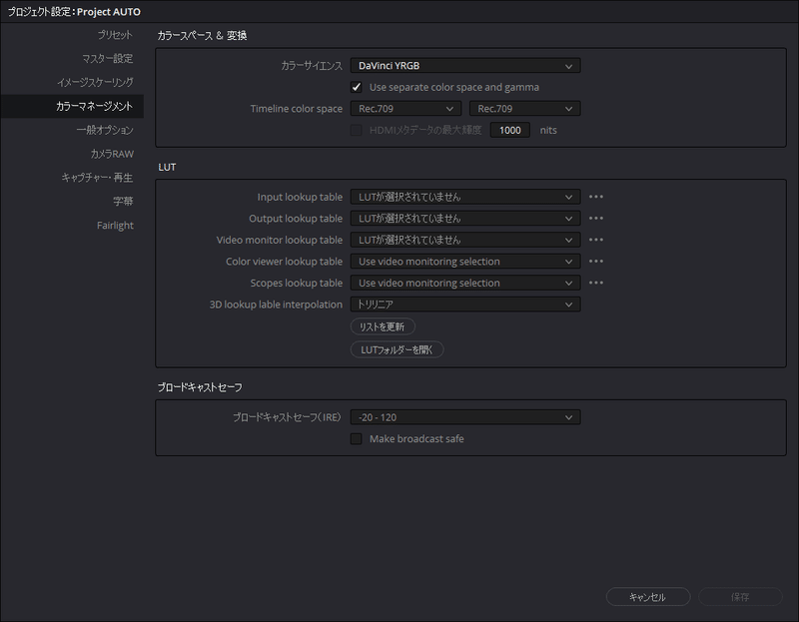Toggle the HDMIメタデータの最大輝度 checkbox
Image resolution: width=799 pixels, height=622 pixels.
point(357,130)
